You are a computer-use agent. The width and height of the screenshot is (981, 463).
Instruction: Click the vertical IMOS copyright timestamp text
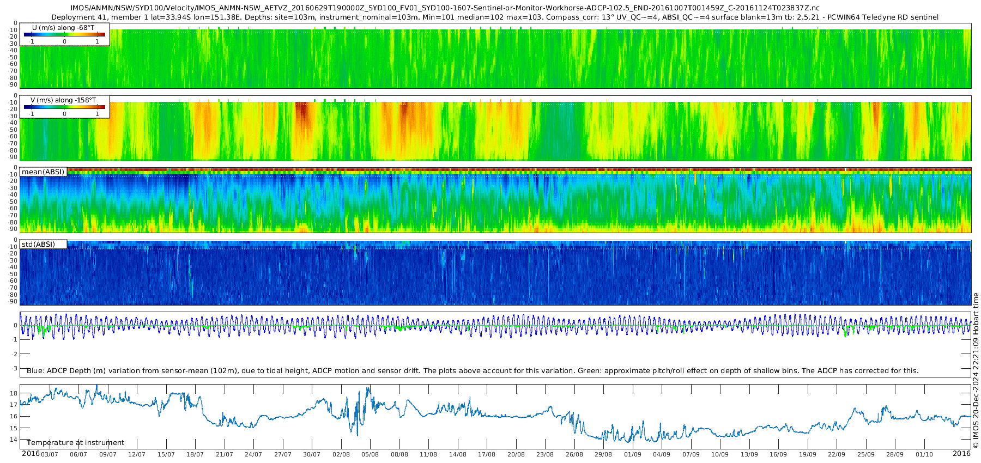(x=976, y=370)
